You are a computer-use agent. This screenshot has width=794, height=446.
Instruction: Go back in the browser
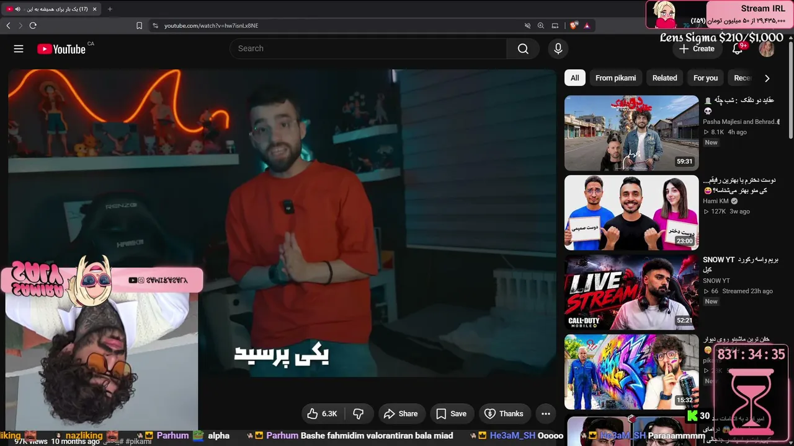[x=8, y=25]
